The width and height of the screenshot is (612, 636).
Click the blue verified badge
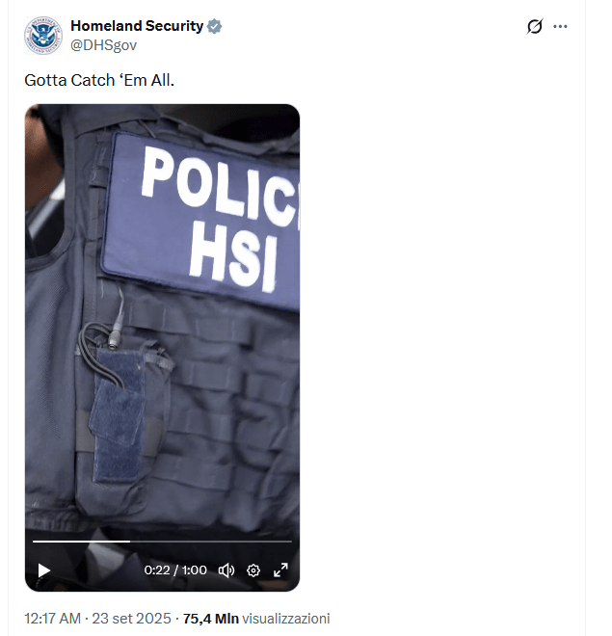tap(215, 26)
